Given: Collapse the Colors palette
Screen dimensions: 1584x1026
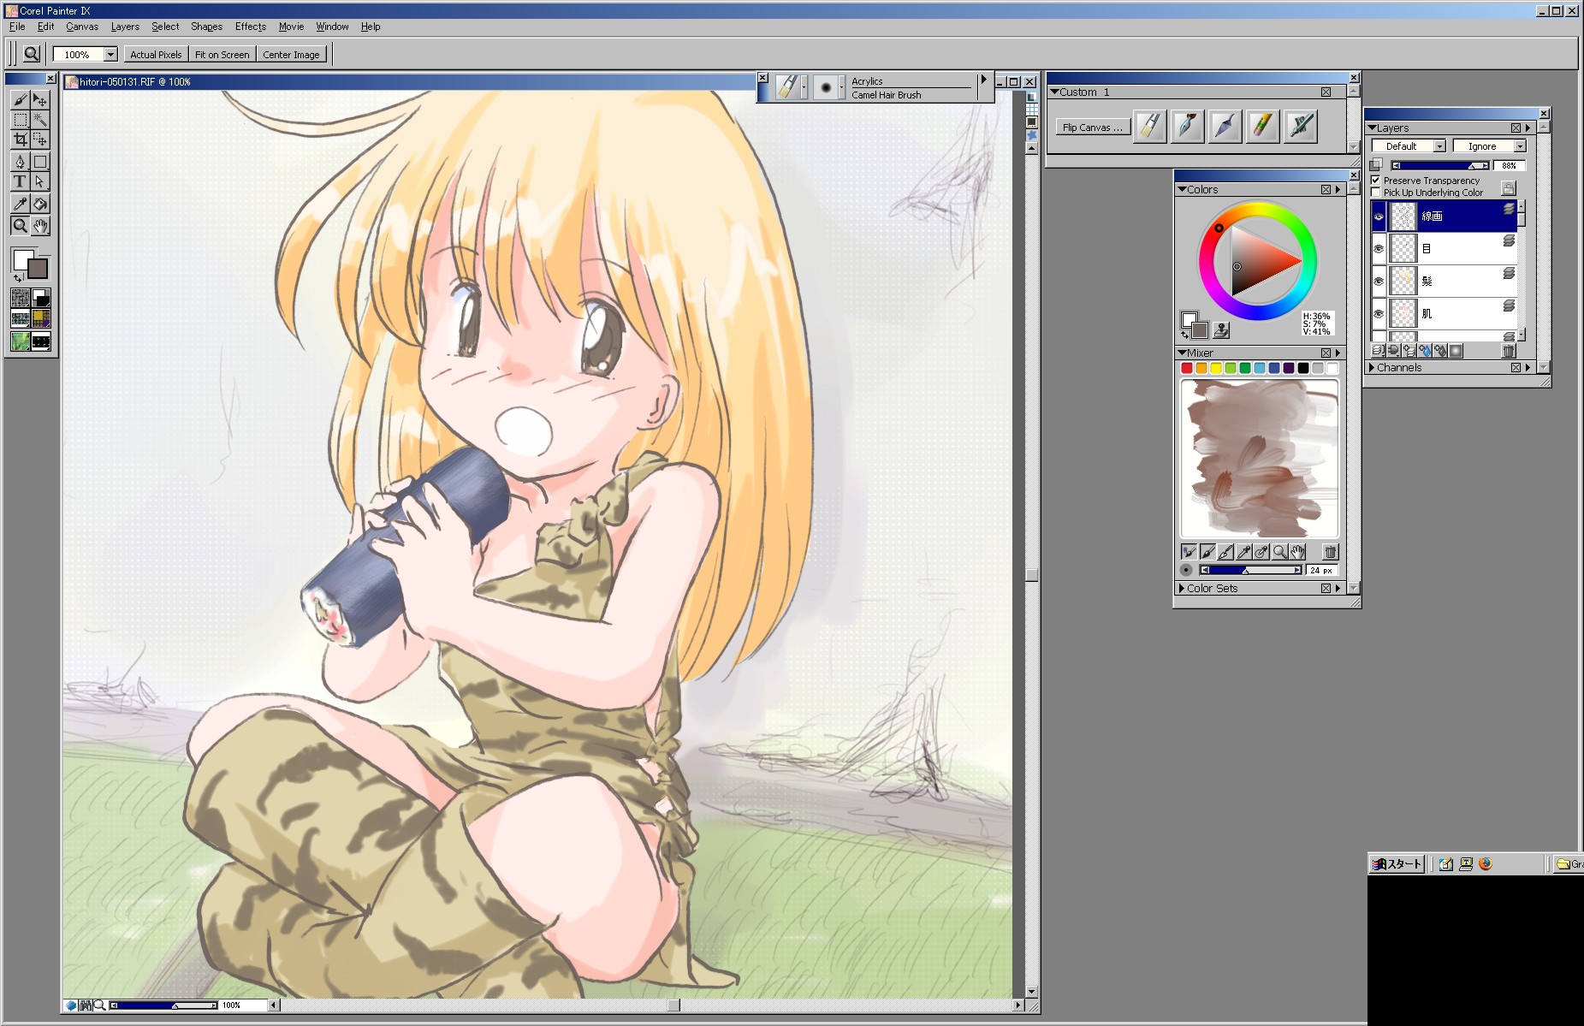Looking at the screenshot, I should point(1183,190).
